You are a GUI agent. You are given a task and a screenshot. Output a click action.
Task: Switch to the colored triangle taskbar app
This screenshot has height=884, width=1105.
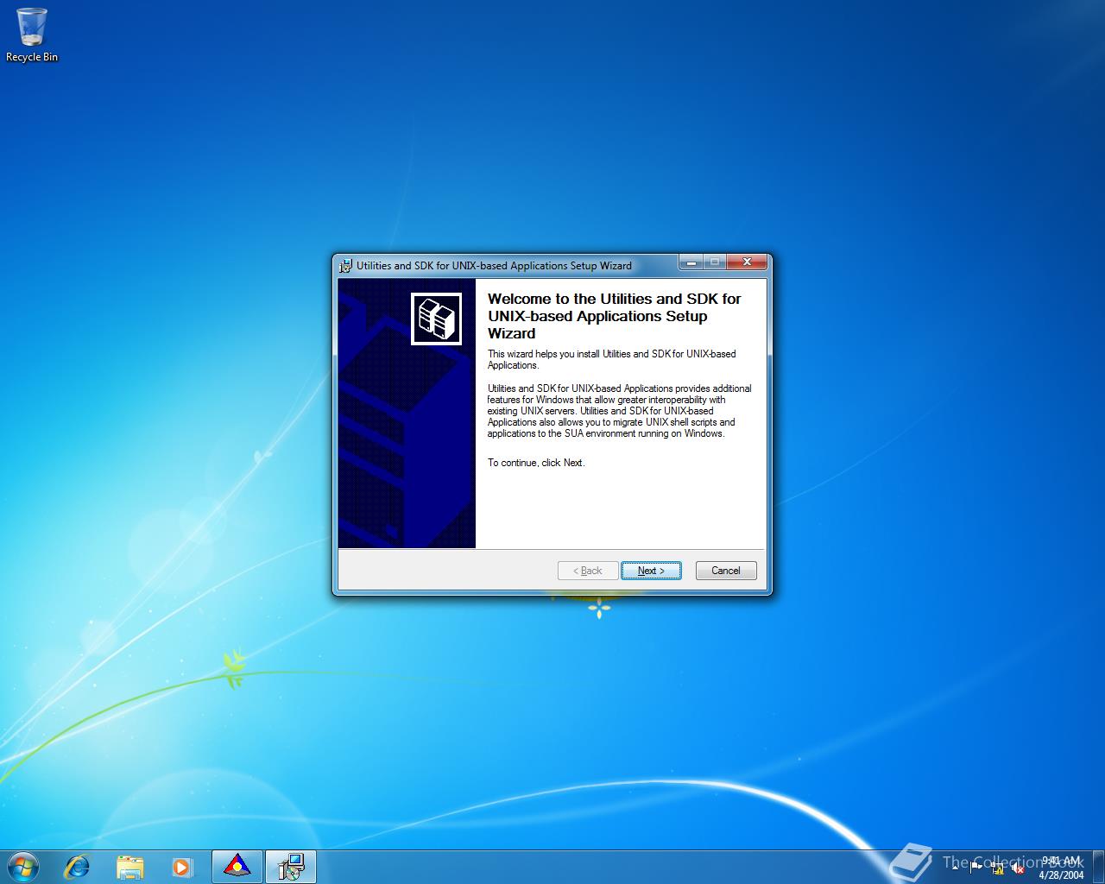point(237,867)
